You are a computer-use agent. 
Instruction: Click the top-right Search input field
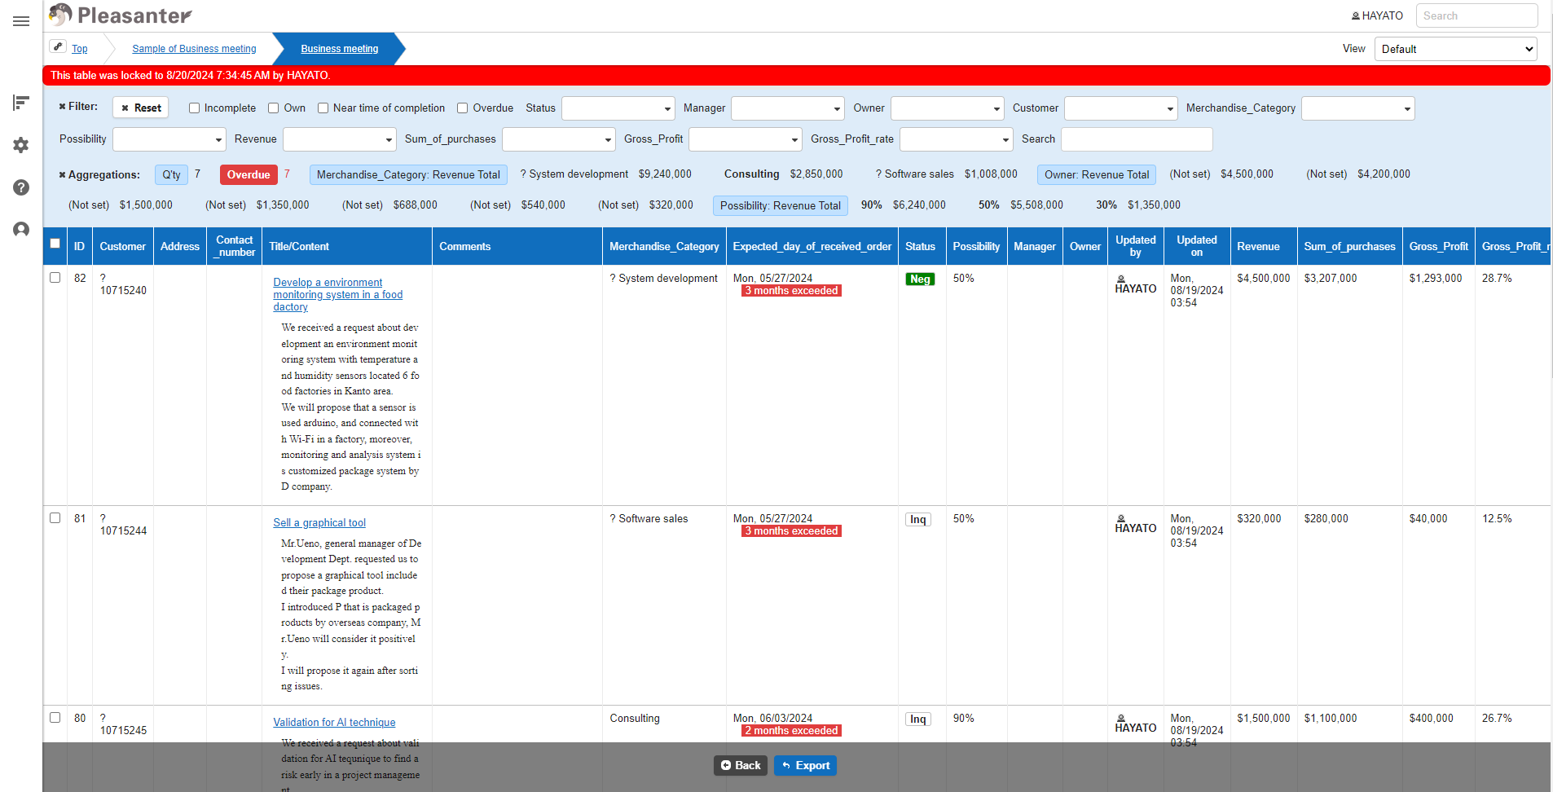(1476, 15)
